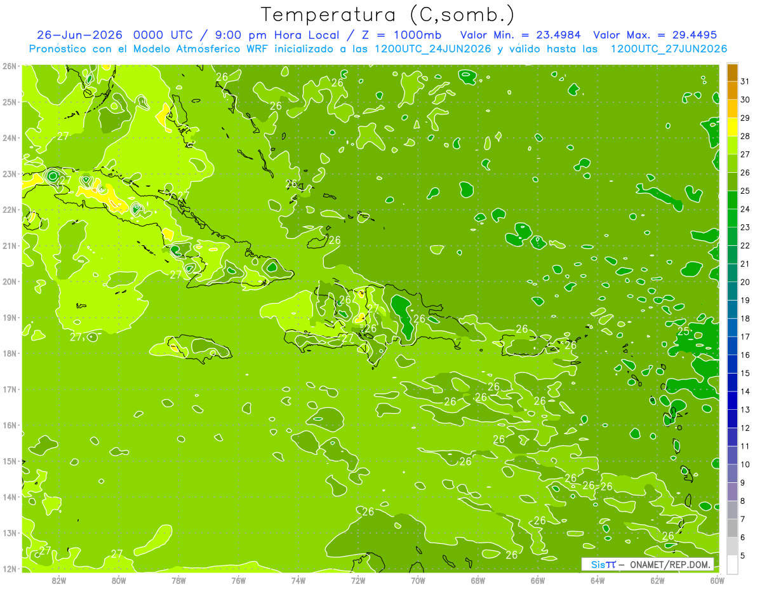Viewport: 762px width, 589px height.
Task: Click the legend value 31 on color bar
Action: (745, 81)
